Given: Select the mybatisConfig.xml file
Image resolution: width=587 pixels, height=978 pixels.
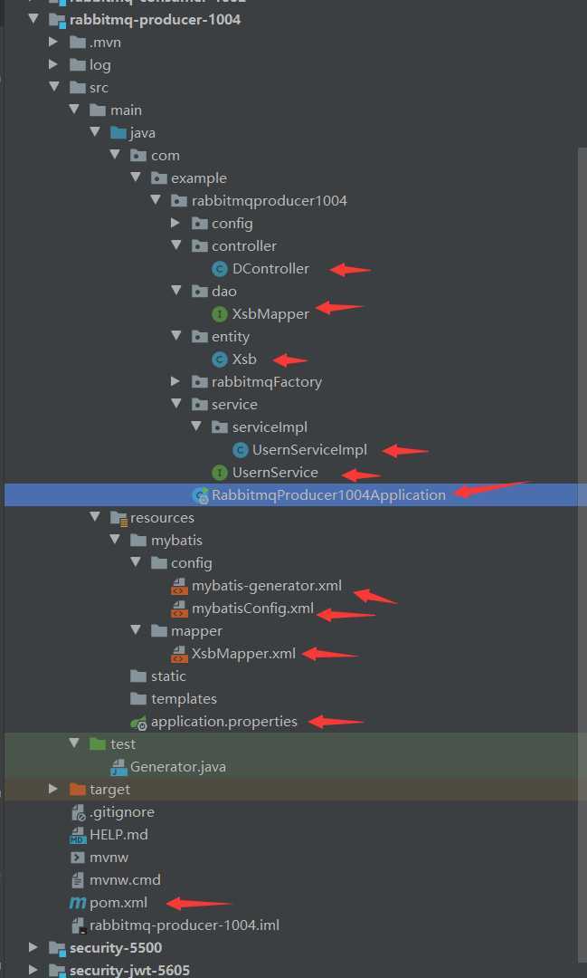Looking at the screenshot, I should click(x=252, y=609).
